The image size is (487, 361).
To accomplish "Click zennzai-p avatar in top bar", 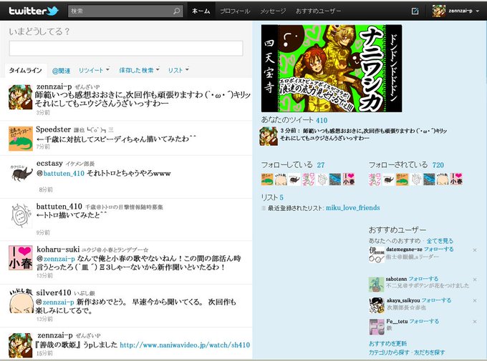I will (x=439, y=11).
